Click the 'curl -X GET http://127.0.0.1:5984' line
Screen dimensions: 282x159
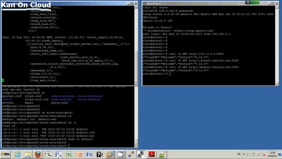coord(183,54)
